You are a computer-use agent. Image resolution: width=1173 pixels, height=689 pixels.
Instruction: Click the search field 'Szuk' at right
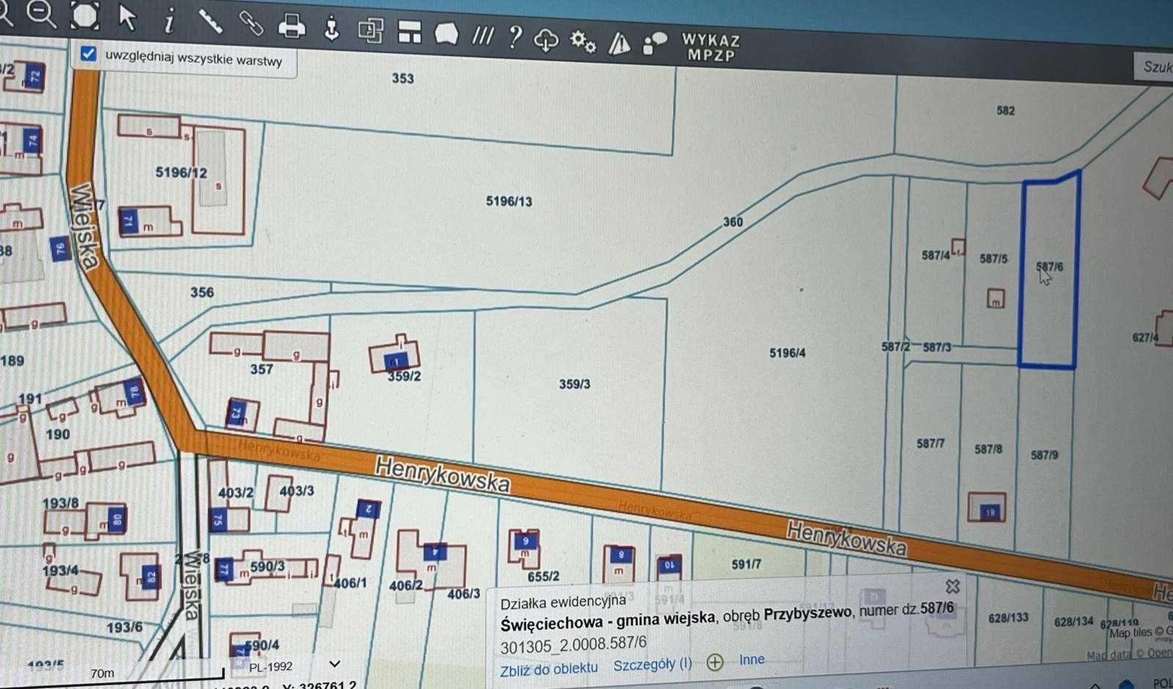point(1154,67)
